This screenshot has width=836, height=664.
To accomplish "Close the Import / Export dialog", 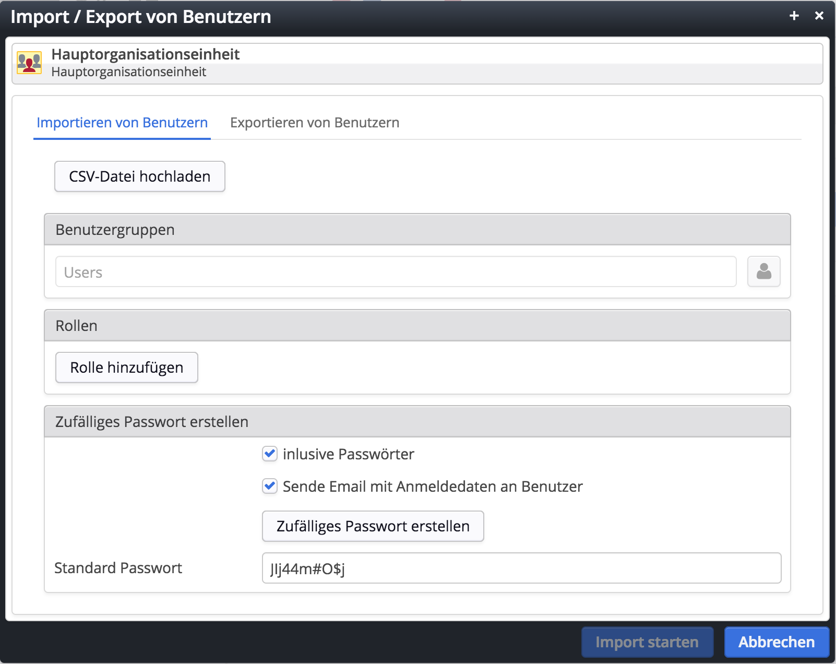I will pos(819,16).
